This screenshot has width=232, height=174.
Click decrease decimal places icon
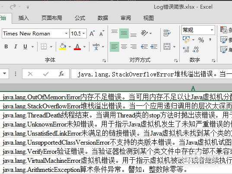point(195,50)
